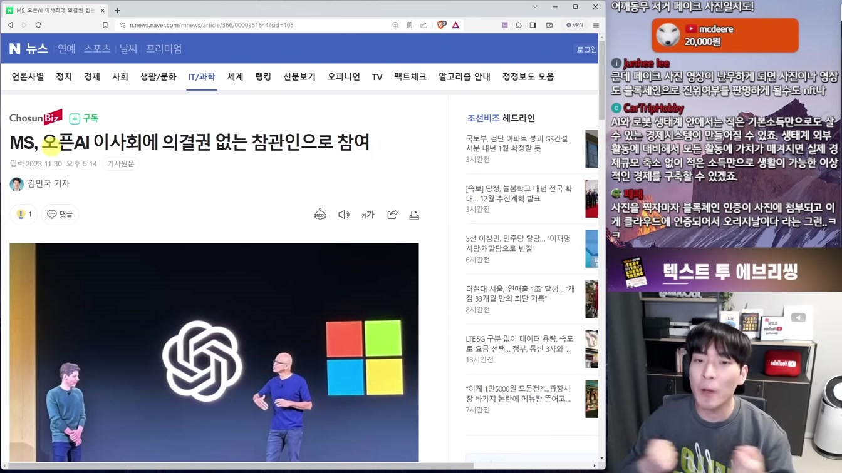Click the purple M extension icon
The image size is (842, 473).
[504, 25]
